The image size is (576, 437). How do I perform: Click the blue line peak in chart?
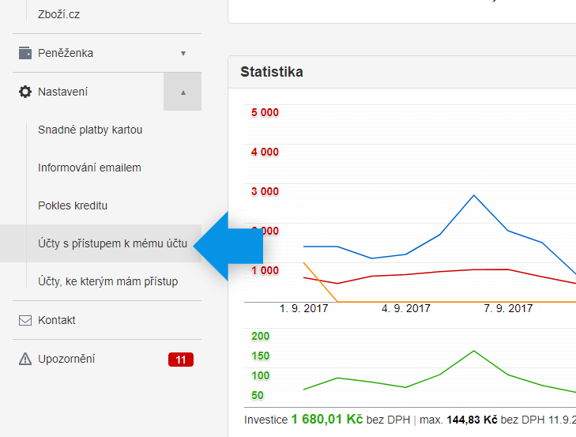(473, 195)
